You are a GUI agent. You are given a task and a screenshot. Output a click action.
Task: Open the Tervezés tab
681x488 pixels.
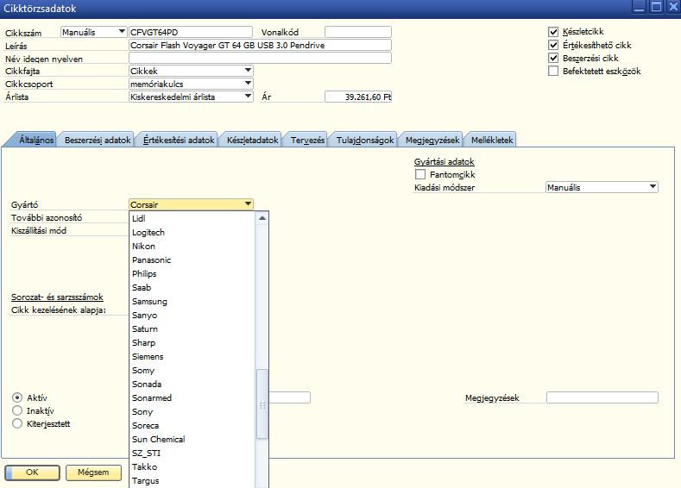coord(307,140)
